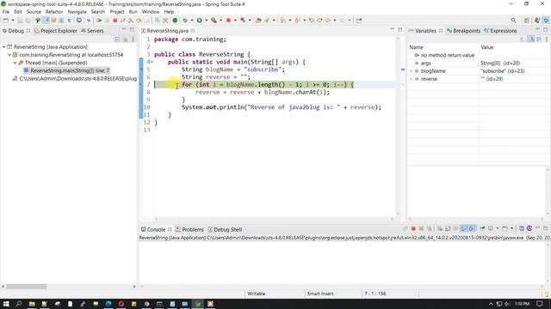The image size is (551, 309).
Task: Toggle Skip All Breakpoints in the toolbar
Action: [x=89, y=21]
